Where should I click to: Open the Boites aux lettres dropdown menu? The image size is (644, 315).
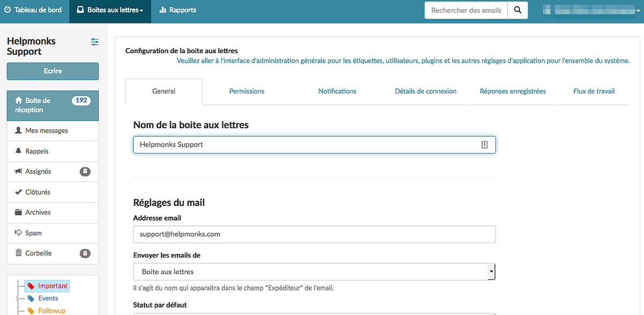click(110, 10)
